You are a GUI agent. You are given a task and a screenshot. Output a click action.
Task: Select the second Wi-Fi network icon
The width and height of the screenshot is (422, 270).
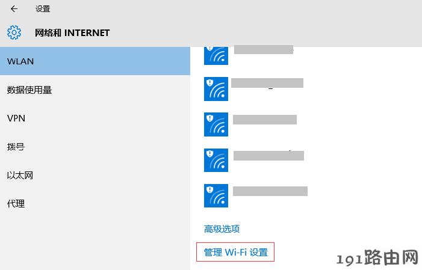click(x=216, y=89)
